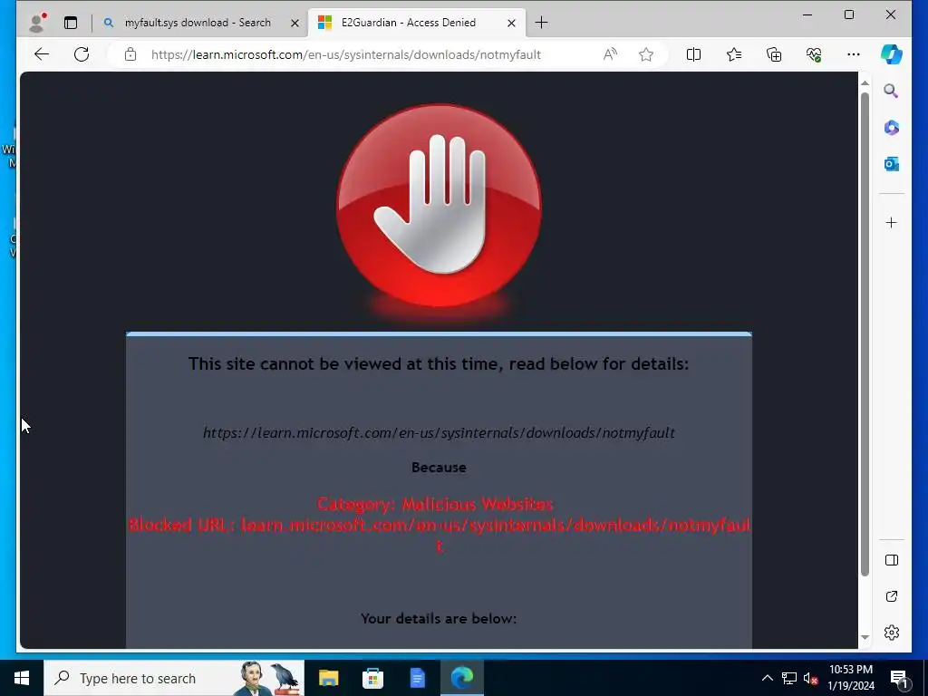Click the page vertical scrollbar thumb
This screenshot has height=696, width=928.
point(865,334)
